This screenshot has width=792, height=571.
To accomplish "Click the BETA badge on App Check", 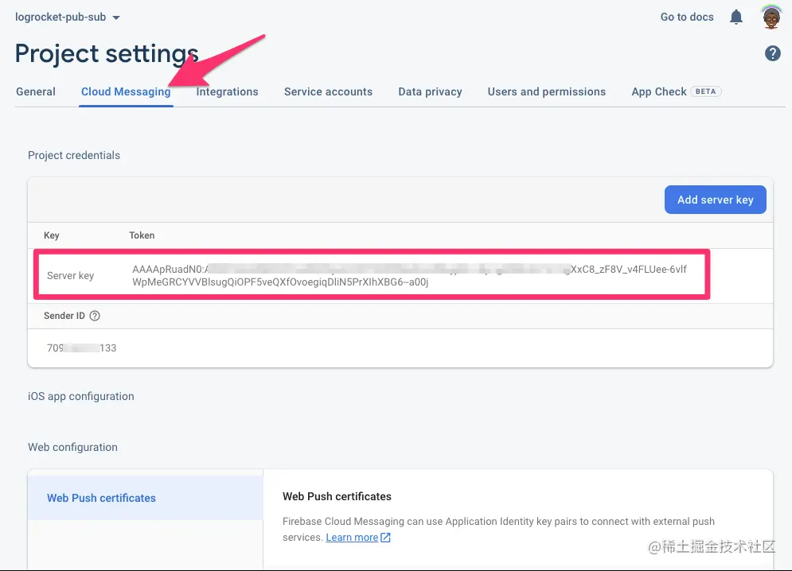I will 705,91.
